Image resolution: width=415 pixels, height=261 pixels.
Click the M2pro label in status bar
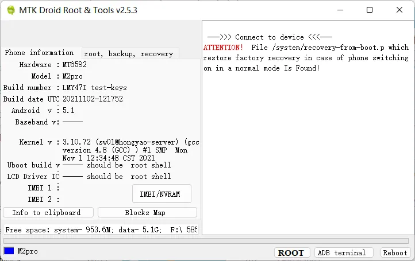27,251
